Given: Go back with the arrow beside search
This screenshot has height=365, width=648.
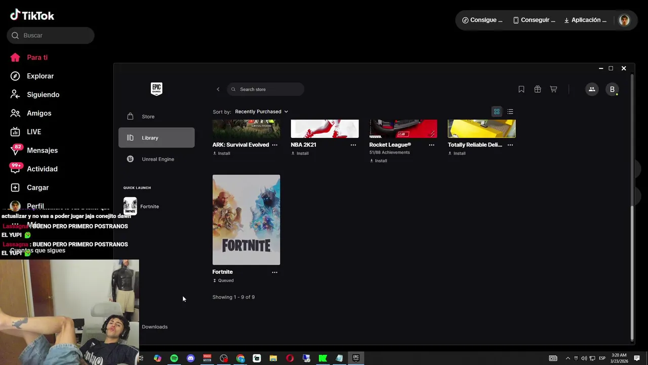Looking at the screenshot, I should click(x=218, y=89).
